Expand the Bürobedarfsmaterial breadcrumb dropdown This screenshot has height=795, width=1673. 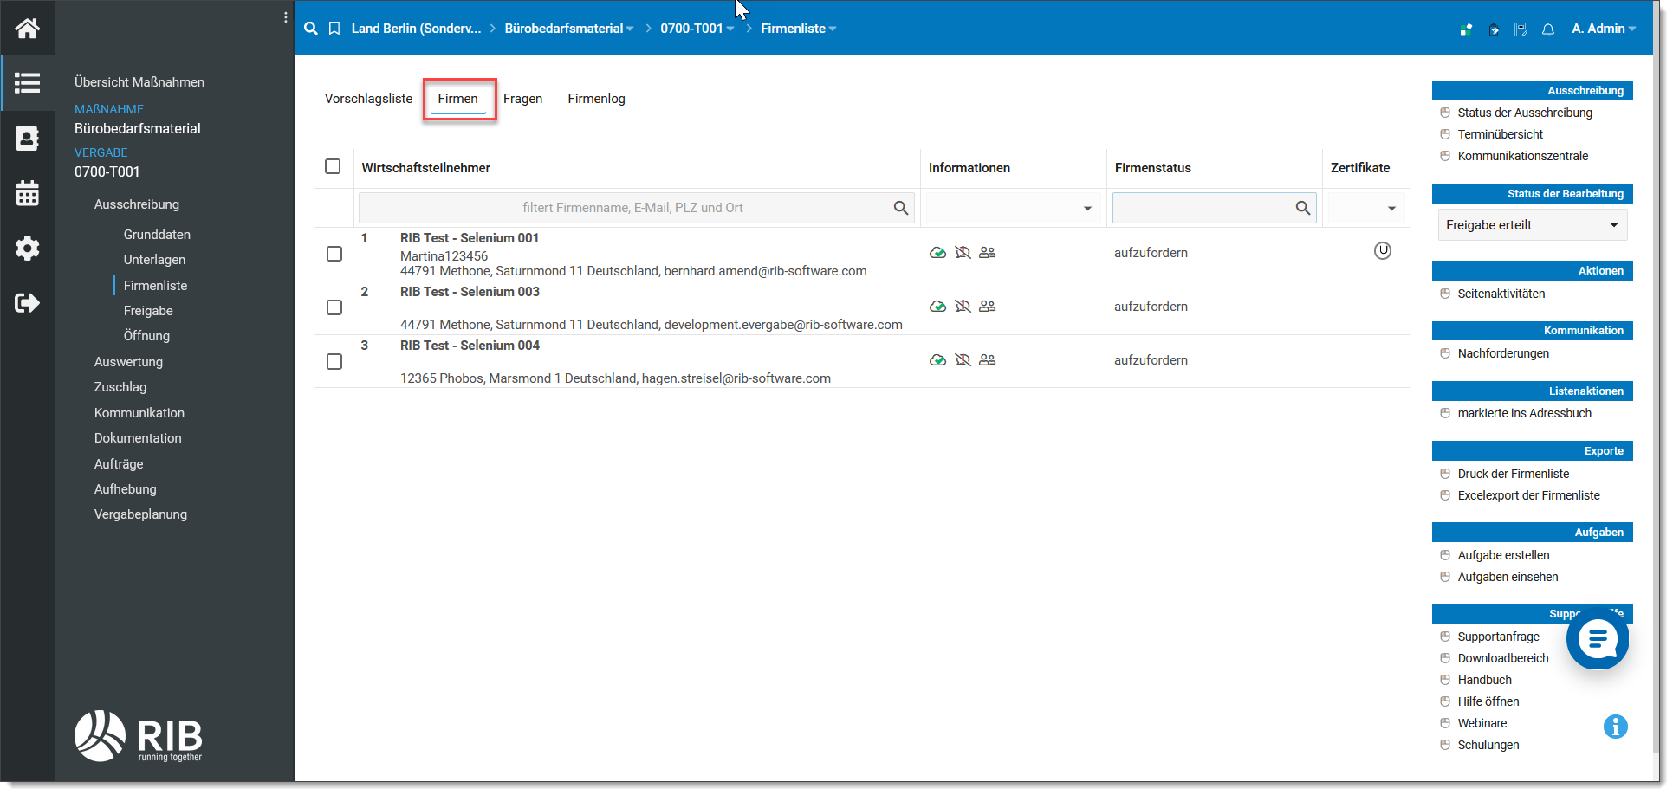pyautogui.click(x=630, y=29)
